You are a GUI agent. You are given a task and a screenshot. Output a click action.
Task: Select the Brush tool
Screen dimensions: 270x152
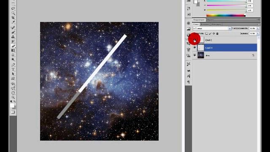pyautogui.click(x=13, y=32)
